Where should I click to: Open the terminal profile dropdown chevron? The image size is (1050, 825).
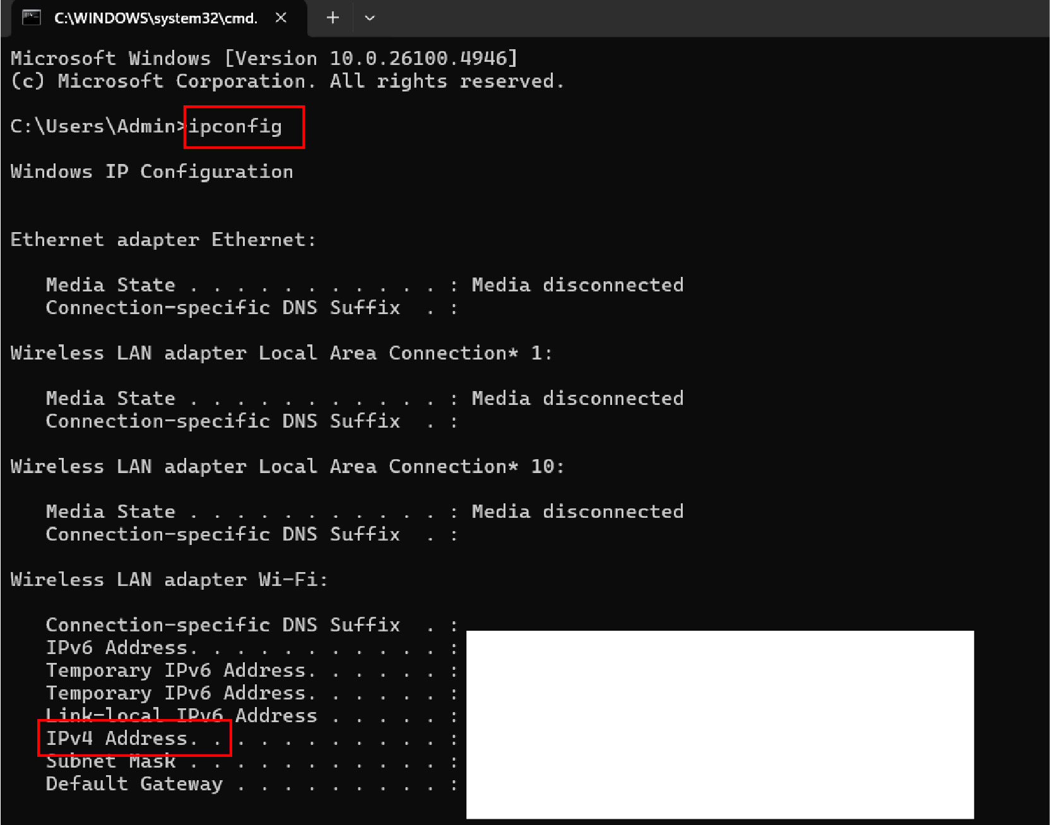[370, 18]
